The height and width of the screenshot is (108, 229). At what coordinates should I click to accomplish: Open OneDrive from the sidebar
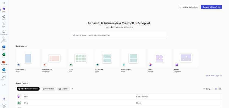coord(4,78)
